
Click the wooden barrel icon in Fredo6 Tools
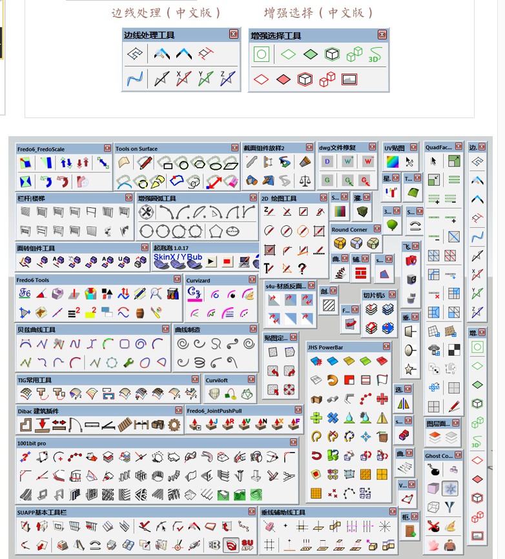[140, 313]
